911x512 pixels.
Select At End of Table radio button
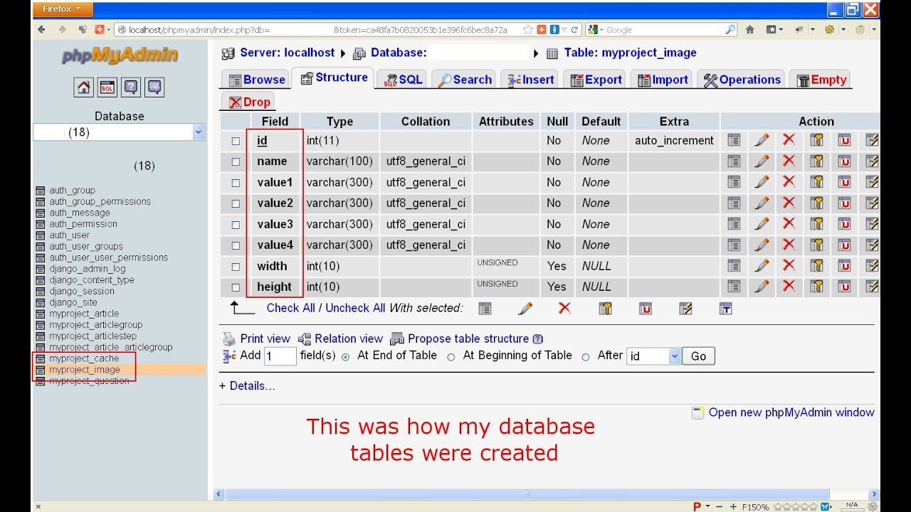[346, 357]
